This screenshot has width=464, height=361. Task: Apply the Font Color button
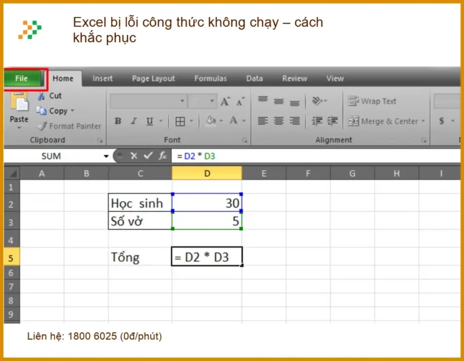click(x=233, y=121)
